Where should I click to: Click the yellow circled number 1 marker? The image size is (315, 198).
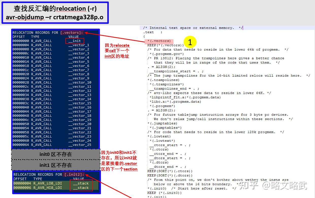190,42
